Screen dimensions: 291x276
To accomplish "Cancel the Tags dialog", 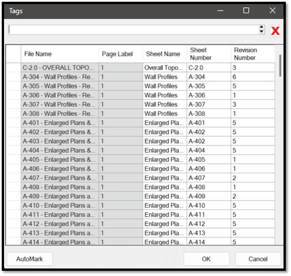I will pyautogui.click(x=258, y=259).
